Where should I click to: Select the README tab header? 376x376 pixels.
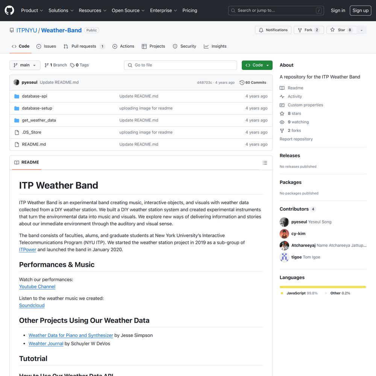point(27,162)
